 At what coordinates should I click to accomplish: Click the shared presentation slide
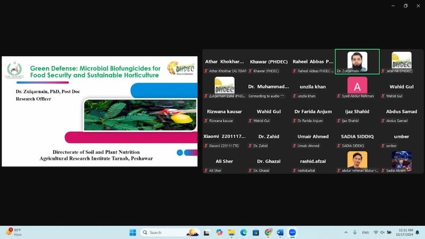click(99, 111)
